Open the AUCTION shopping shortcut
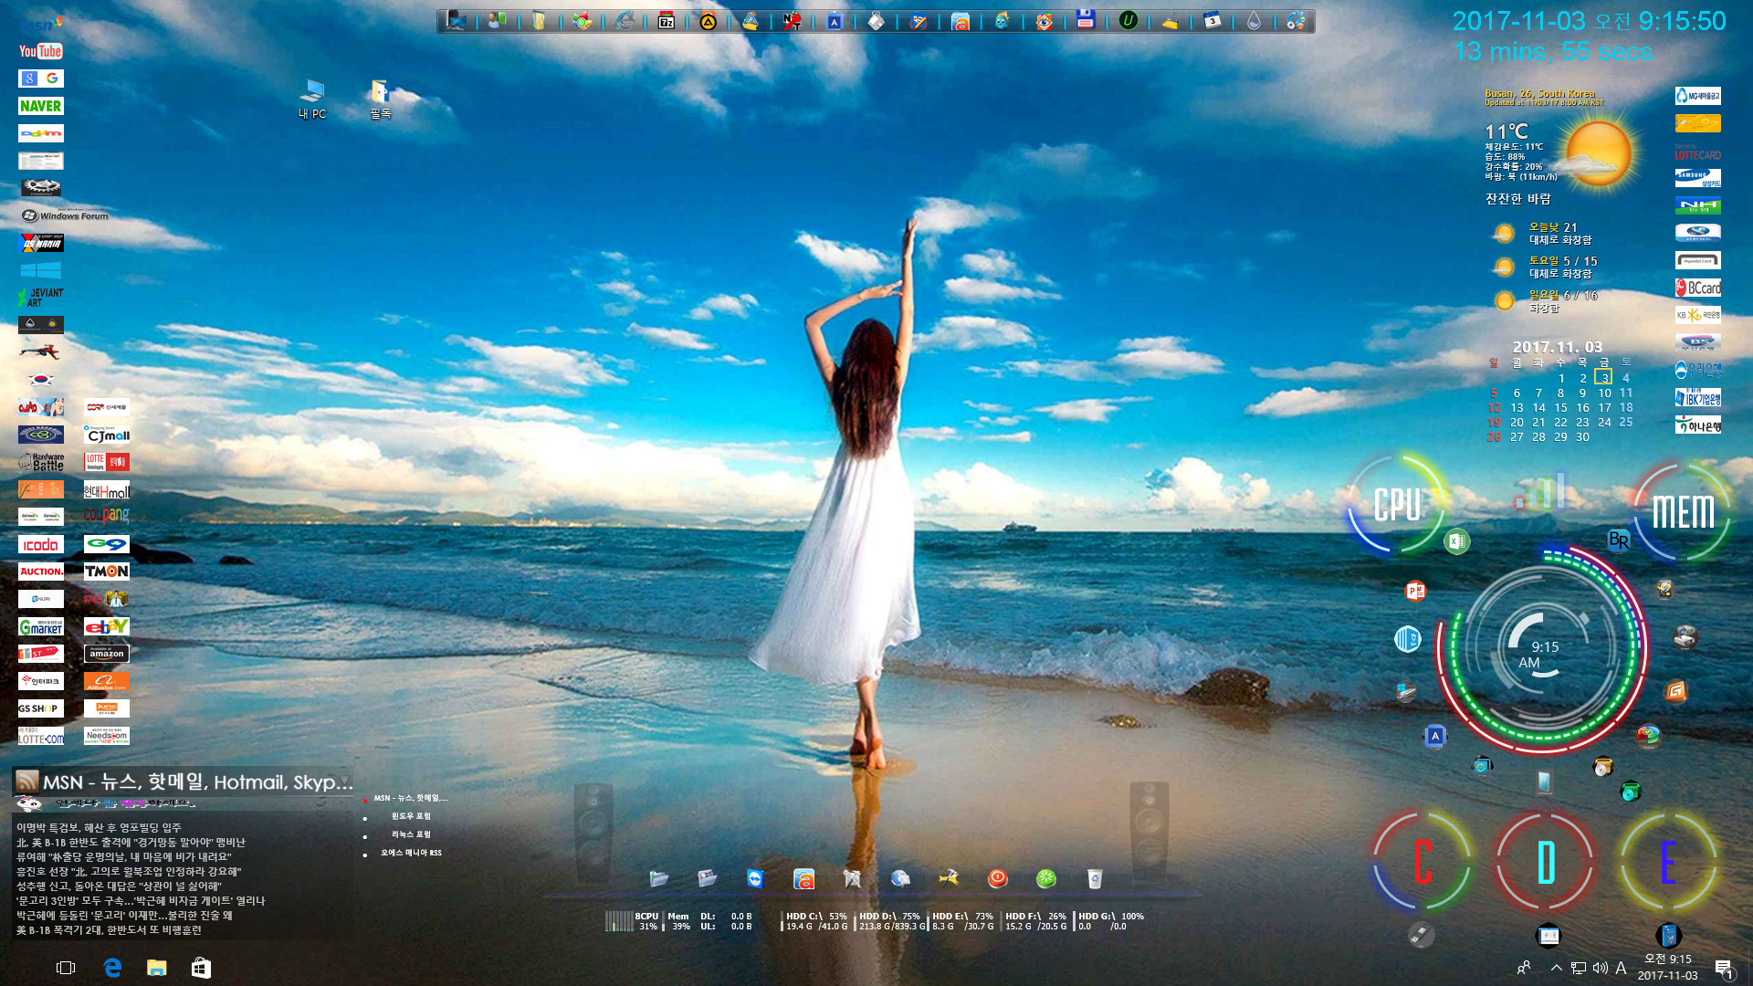1753x986 pixels. [41, 572]
